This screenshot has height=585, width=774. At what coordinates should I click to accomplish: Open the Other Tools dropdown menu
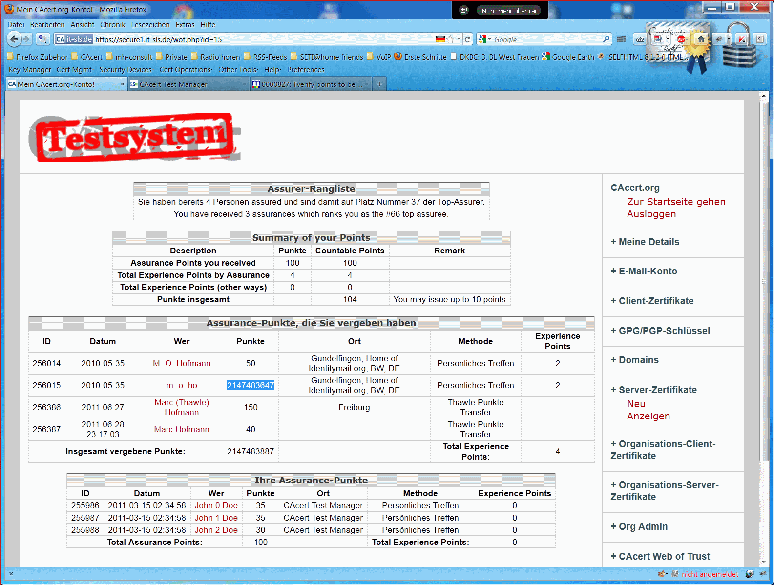238,70
